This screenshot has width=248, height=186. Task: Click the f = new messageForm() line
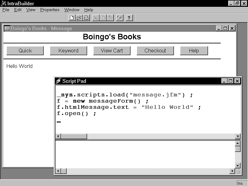click(103, 101)
